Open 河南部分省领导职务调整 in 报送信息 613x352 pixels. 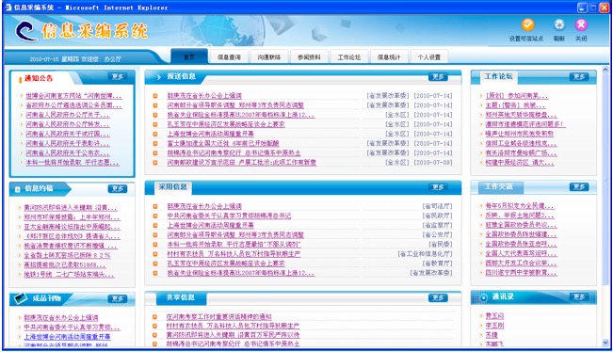[x=235, y=105]
